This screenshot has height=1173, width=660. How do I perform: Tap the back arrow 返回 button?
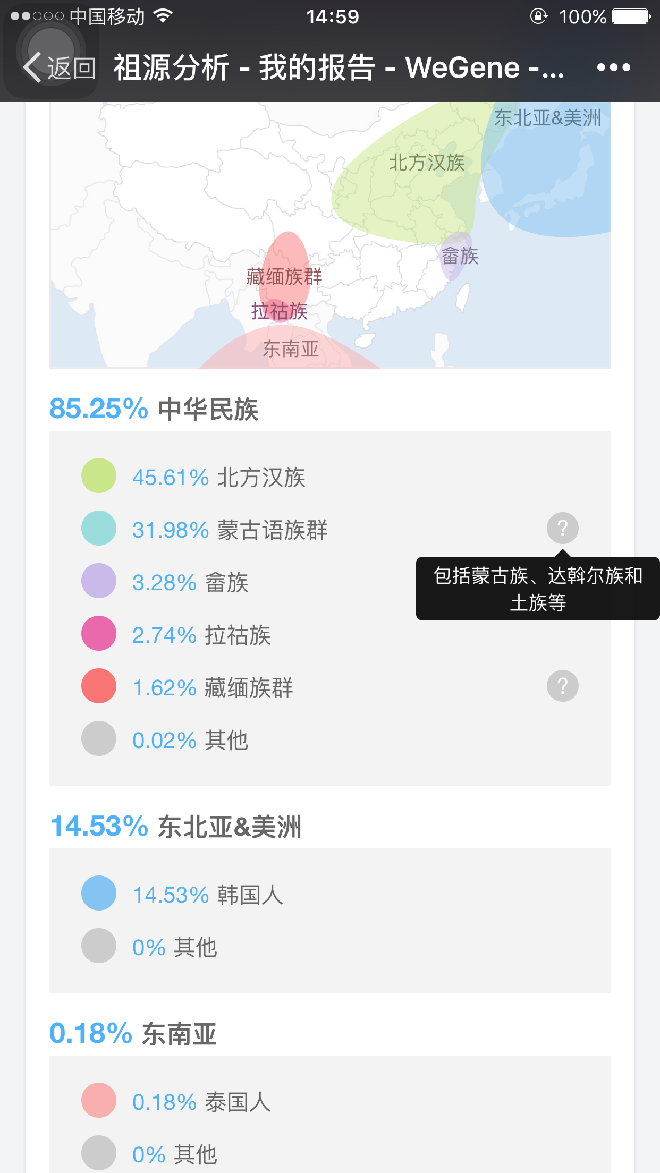tap(59, 68)
